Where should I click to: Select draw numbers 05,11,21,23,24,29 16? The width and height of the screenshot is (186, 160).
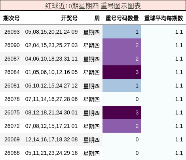point(51,153)
